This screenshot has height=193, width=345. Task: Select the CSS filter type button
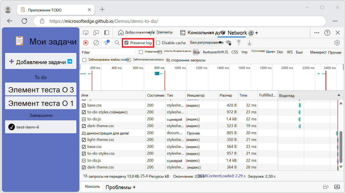[x=235, y=52]
